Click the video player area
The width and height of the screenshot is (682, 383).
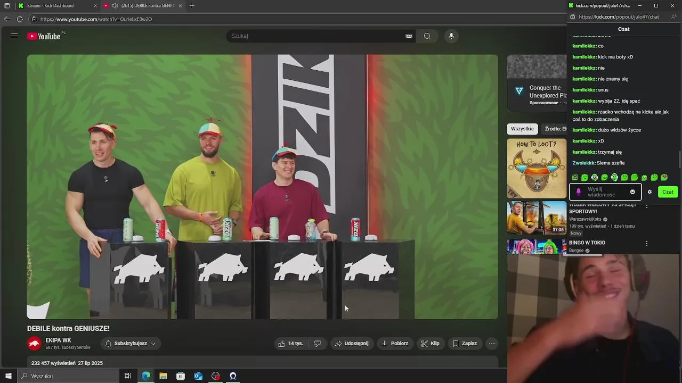click(263, 187)
